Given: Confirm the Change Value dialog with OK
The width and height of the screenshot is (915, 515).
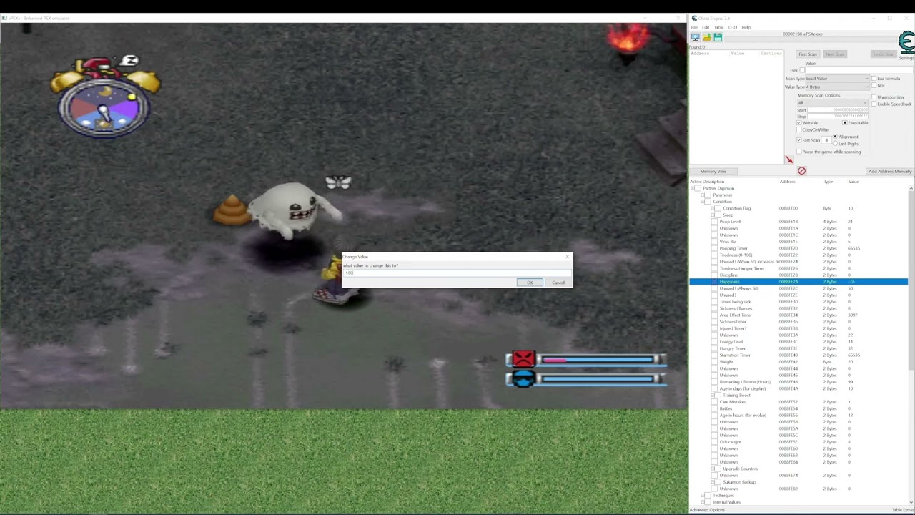Looking at the screenshot, I should pyautogui.click(x=530, y=283).
